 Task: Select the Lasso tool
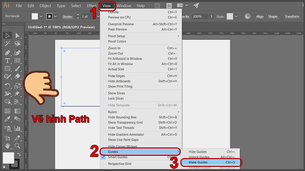[17, 44]
